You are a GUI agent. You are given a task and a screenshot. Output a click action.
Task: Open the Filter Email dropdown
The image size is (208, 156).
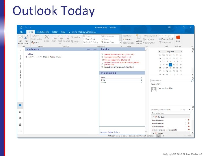click(x=166, y=42)
